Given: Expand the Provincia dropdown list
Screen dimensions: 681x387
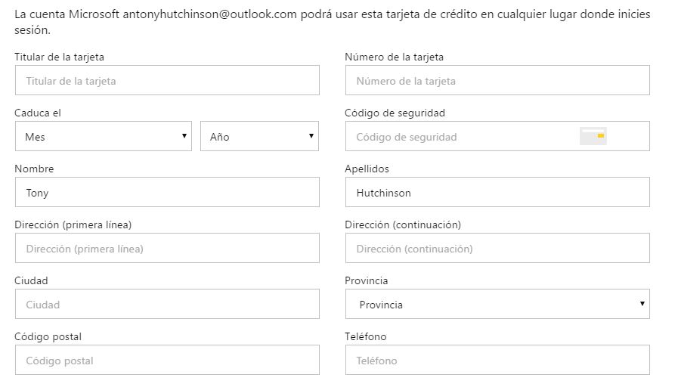Looking at the screenshot, I should click(x=497, y=305).
